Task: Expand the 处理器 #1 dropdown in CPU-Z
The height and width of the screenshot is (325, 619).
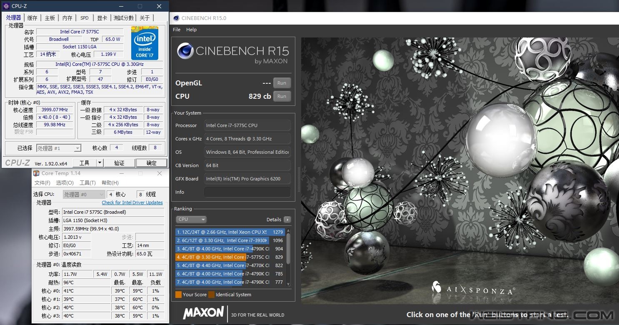Action: pyautogui.click(x=59, y=148)
